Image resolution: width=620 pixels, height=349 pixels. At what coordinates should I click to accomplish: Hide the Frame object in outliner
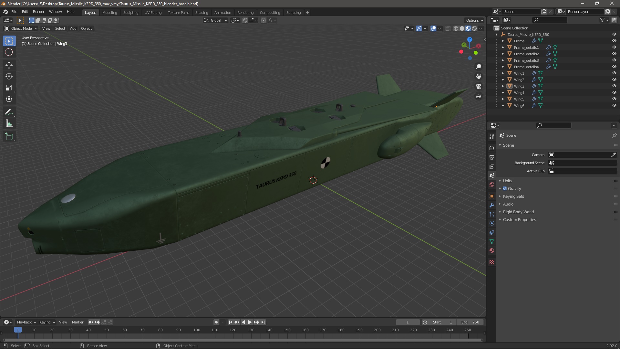(614, 41)
